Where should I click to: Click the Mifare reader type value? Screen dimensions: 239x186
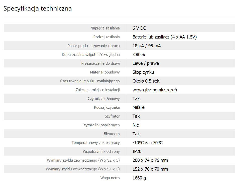click(139, 107)
